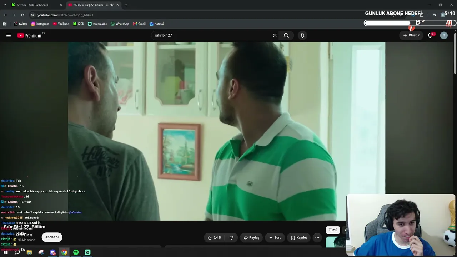Save the video with Kaydet
The image size is (457, 257).
tap(299, 237)
